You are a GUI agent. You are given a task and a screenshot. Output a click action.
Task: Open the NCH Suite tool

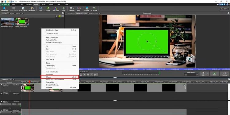94,9
